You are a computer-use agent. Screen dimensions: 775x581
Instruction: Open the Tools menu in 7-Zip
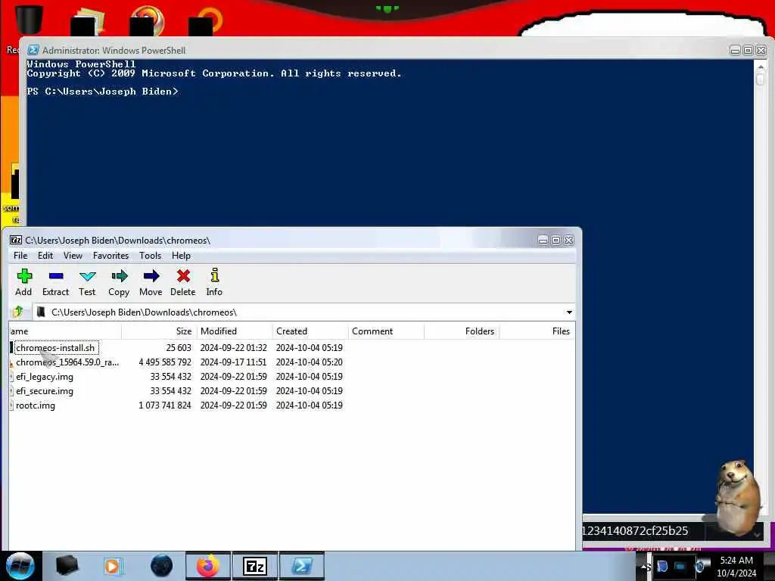coord(151,256)
